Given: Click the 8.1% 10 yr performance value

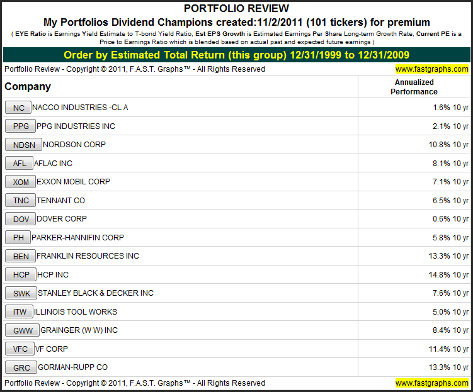Looking at the screenshot, I should [x=451, y=164].
